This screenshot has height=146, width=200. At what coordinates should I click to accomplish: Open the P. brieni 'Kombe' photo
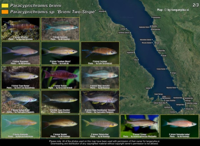pos(60,126)
